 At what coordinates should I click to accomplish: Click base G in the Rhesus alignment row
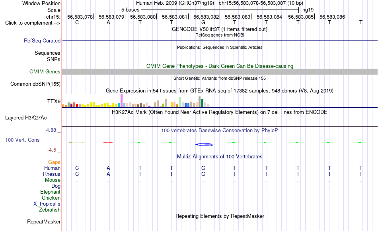[203, 174]
